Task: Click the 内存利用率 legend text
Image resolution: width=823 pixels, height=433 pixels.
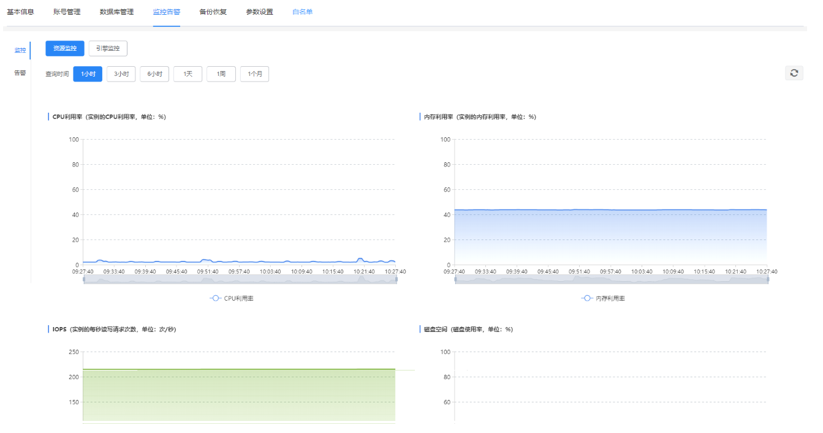Action: tap(611, 298)
